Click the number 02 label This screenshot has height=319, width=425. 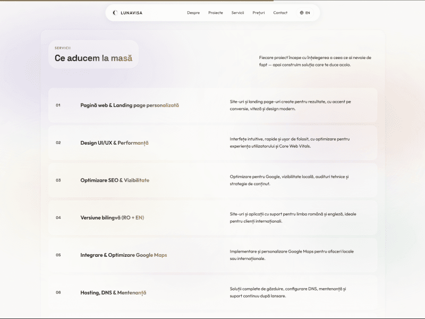click(x=58, y=142)
